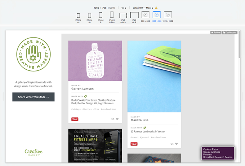Click the #bottles tag
245x166 pixels.
(x=87, y=109)
